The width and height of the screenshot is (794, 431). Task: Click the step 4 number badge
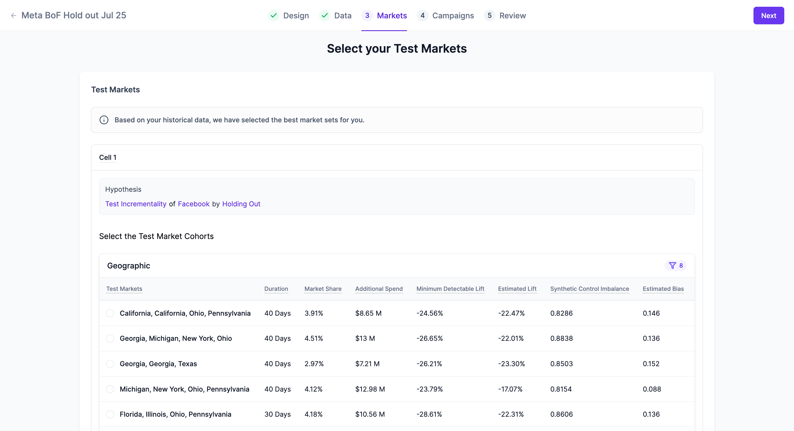coord(422,15)
